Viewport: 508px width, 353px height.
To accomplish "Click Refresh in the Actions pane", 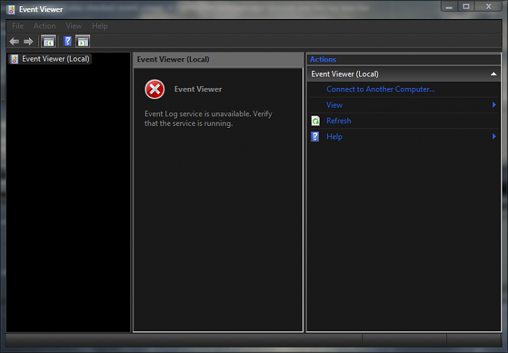I will coord(339,120).
